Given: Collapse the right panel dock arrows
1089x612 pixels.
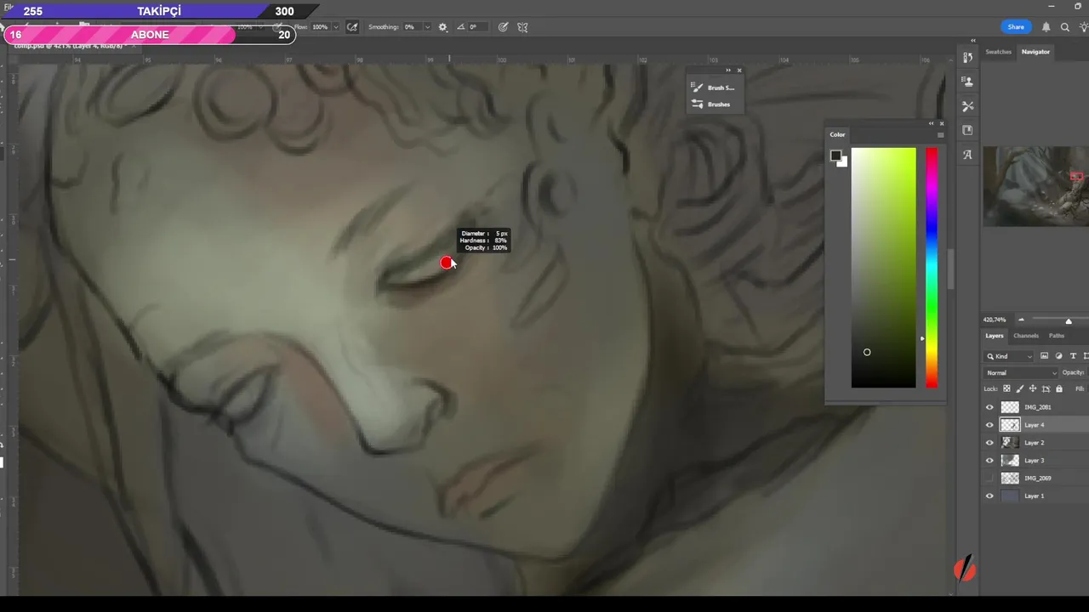Looking at the screenshot, I should pyautogui.click(x=972, y=41).
